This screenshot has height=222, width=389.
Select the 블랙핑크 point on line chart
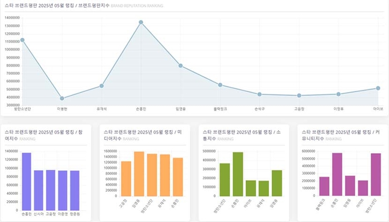click(x=220, y=85)
